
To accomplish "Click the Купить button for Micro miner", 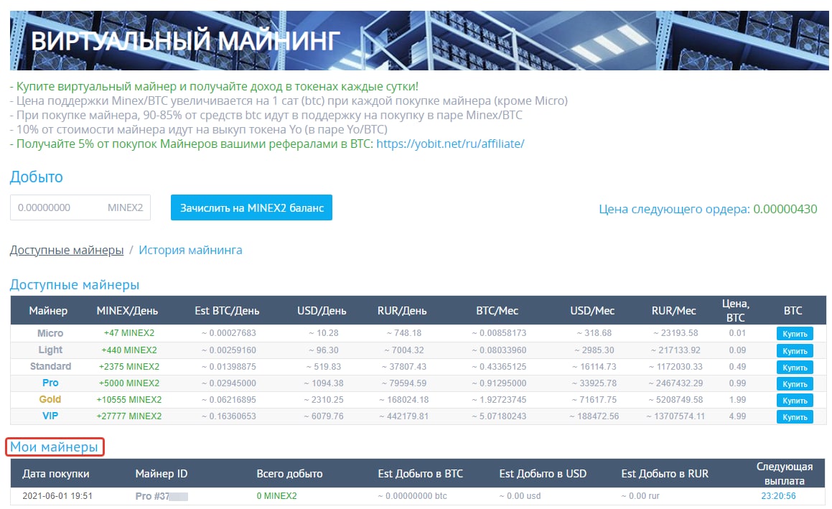I will pos(795,334).
